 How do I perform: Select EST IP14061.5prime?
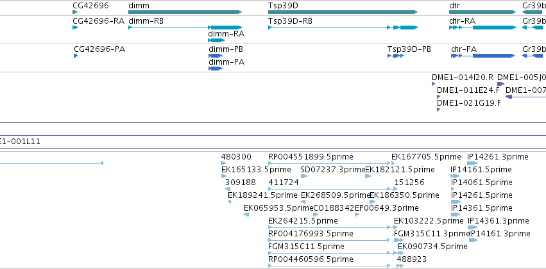click(x=482, y=183)
